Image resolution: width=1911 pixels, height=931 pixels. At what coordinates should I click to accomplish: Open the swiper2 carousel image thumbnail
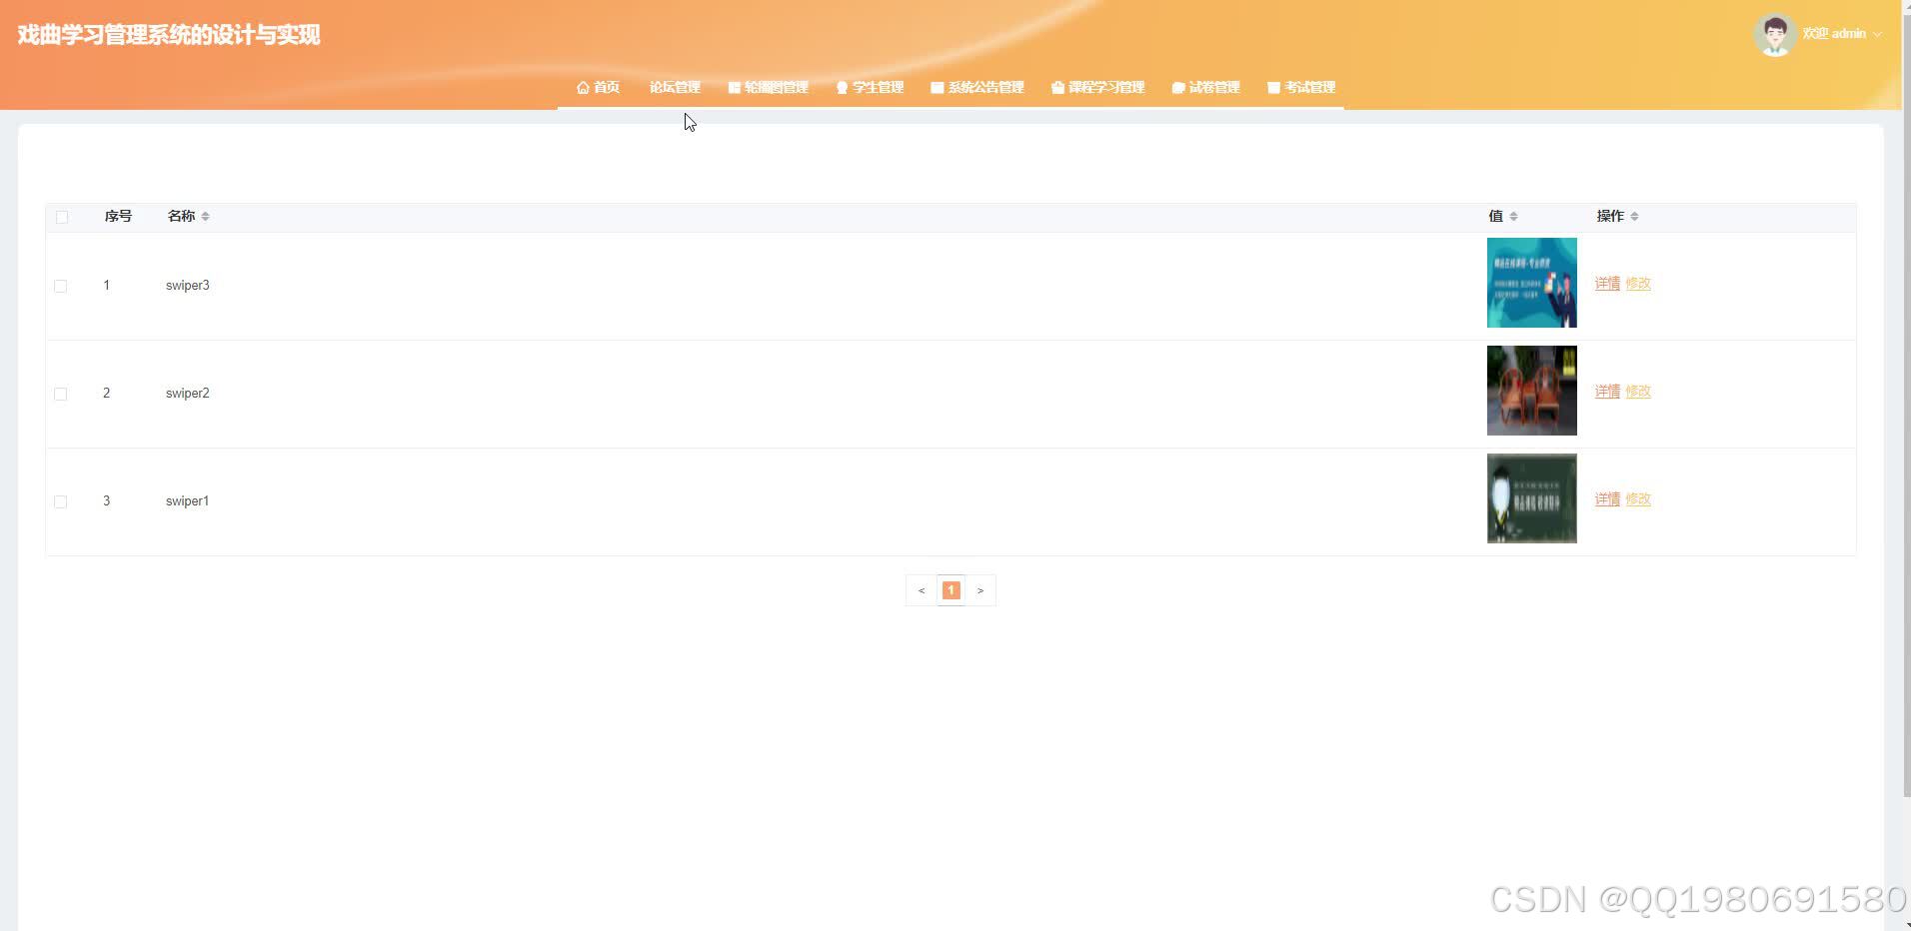point(1531,391)
